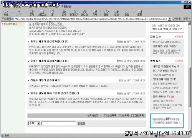Open the 주제 search category dropdown
Image resolution: width=192 pixels, height=138 pixels.
[38, 123]
